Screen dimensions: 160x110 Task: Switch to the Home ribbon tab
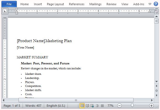tap(25, 4)
